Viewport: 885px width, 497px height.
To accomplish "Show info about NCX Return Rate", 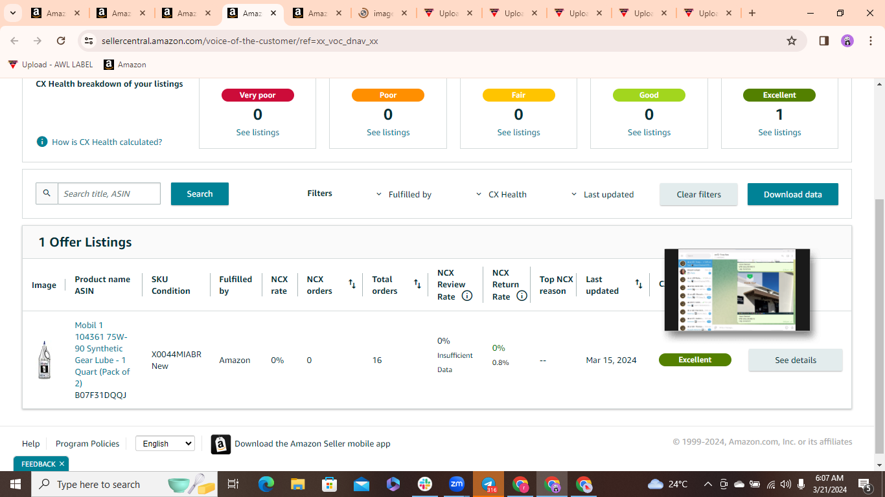I will click(x=522, y=296).
